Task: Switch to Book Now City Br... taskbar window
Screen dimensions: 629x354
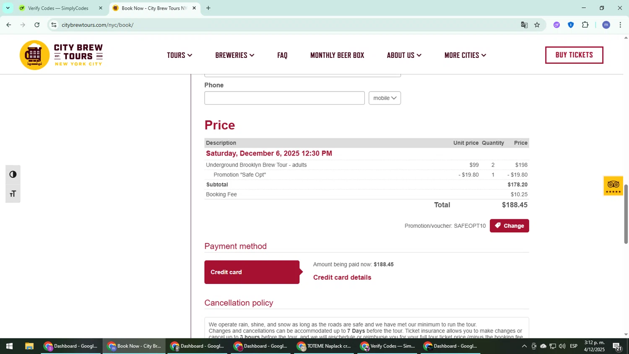Action: [x=134, y=346]
